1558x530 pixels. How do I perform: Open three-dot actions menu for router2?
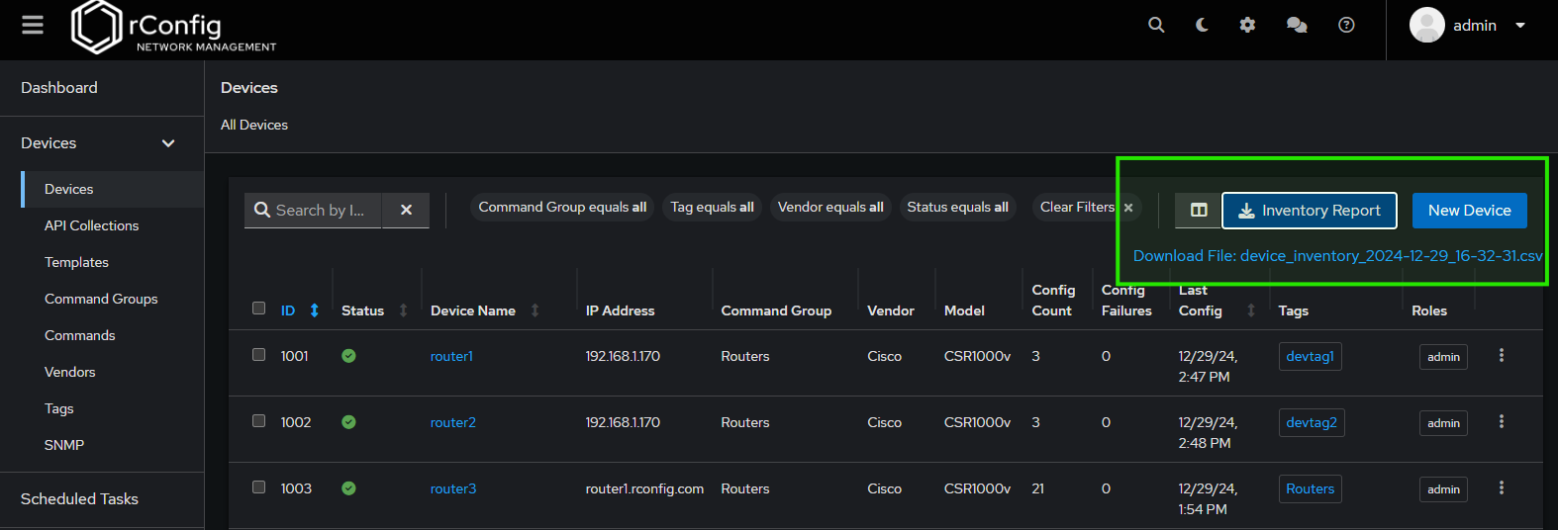pyautogui.click(x=1502, y=421)
